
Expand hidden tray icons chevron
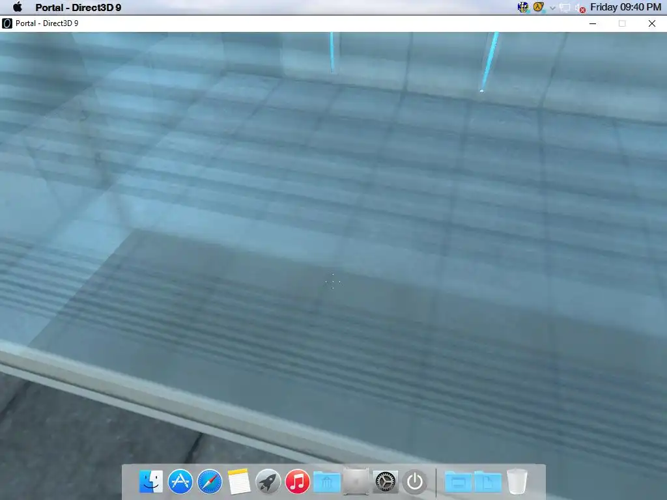click(x=552, y=8)
